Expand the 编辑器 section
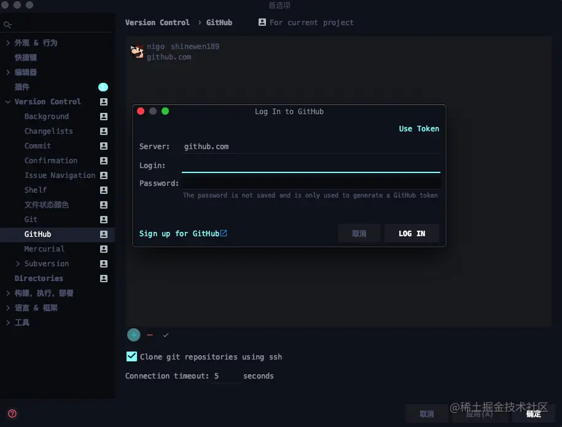The width and height of the screenshot is (562, 427). [x=8, y=72]
